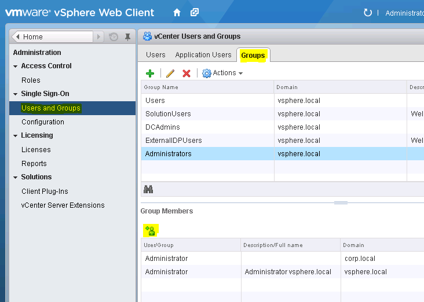Open Roles under Access Control
Image resolution: width=424 pixels, height=302 pixels.
click(x=31, y=80)
